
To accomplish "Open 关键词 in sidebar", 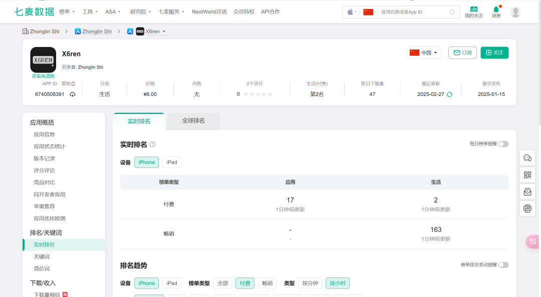I will (42, 256).
